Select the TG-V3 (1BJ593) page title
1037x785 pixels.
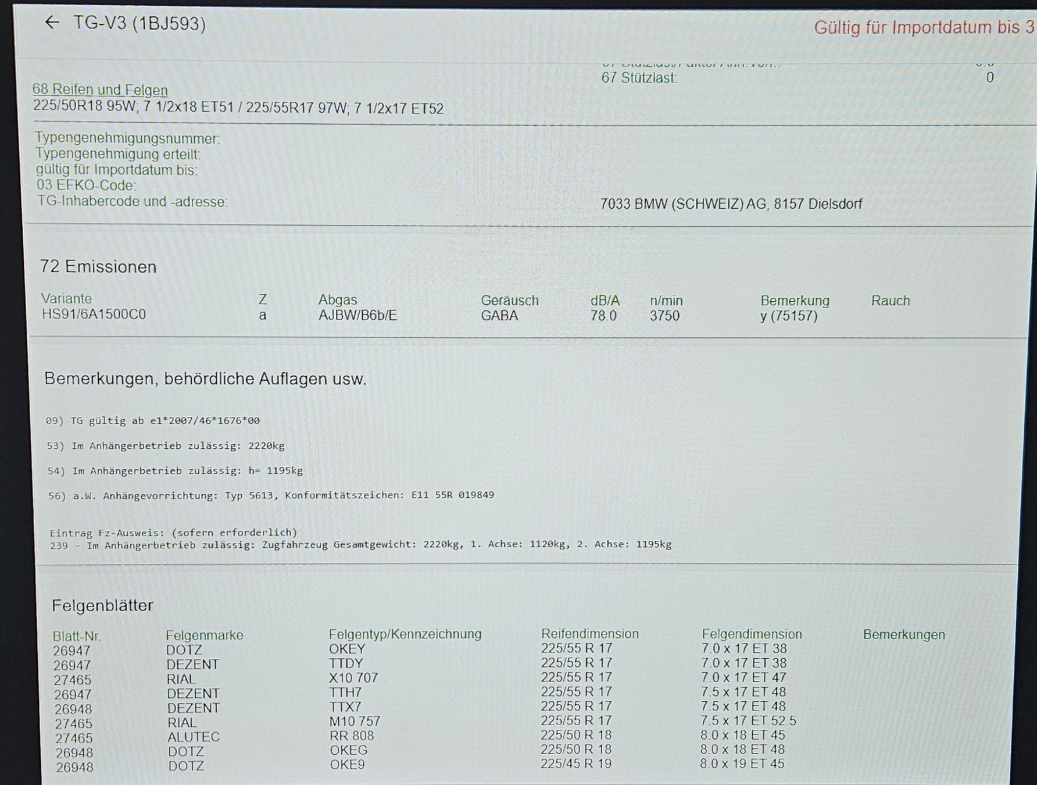[140, 24]
